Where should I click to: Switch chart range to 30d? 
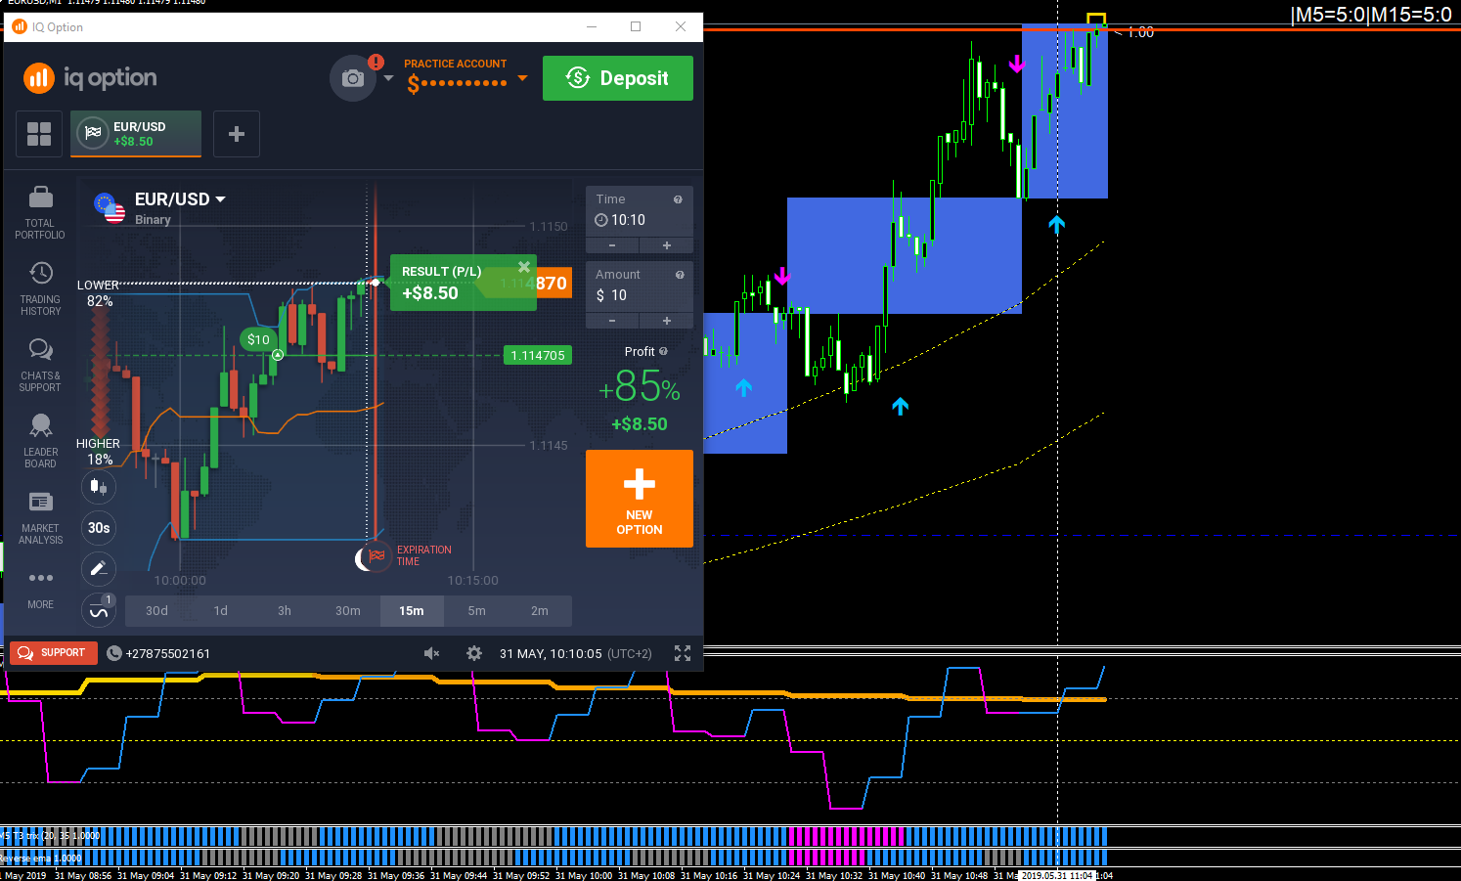pyautogui.click(x=156, y=611)
